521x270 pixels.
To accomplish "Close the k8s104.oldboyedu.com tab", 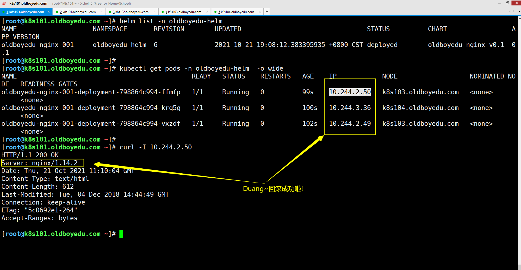I will 260,12.
